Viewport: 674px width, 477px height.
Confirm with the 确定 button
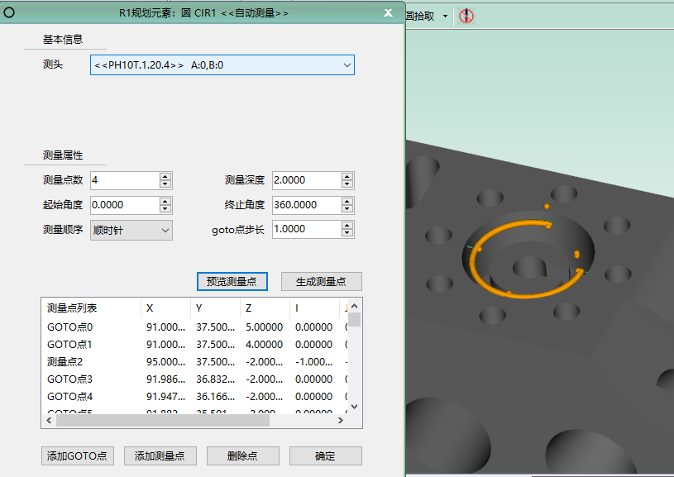click(x=325, y=456)
